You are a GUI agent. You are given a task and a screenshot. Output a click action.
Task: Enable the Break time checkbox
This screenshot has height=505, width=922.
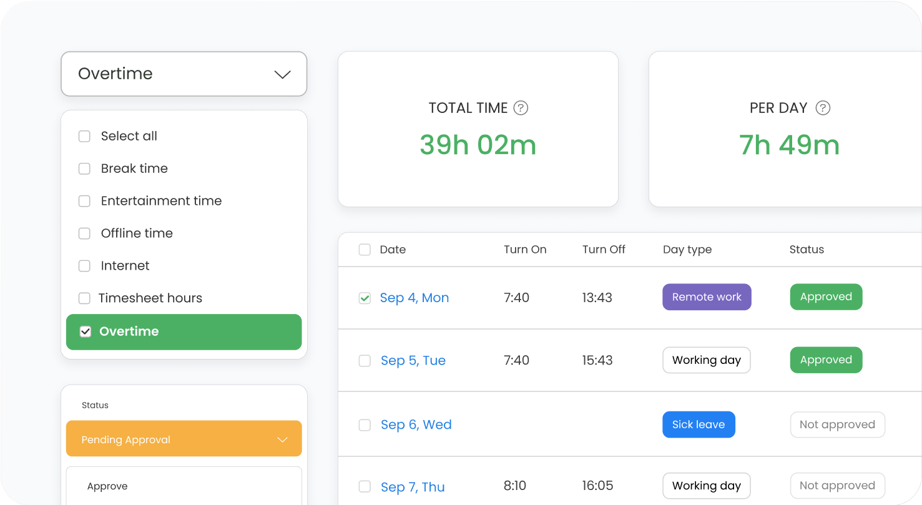tap(84, 169)
